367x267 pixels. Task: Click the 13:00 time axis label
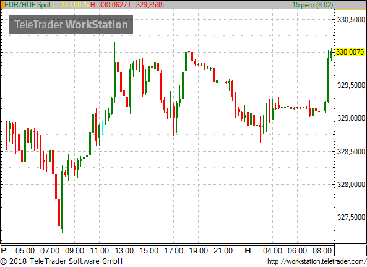click(x=124, y=251)
